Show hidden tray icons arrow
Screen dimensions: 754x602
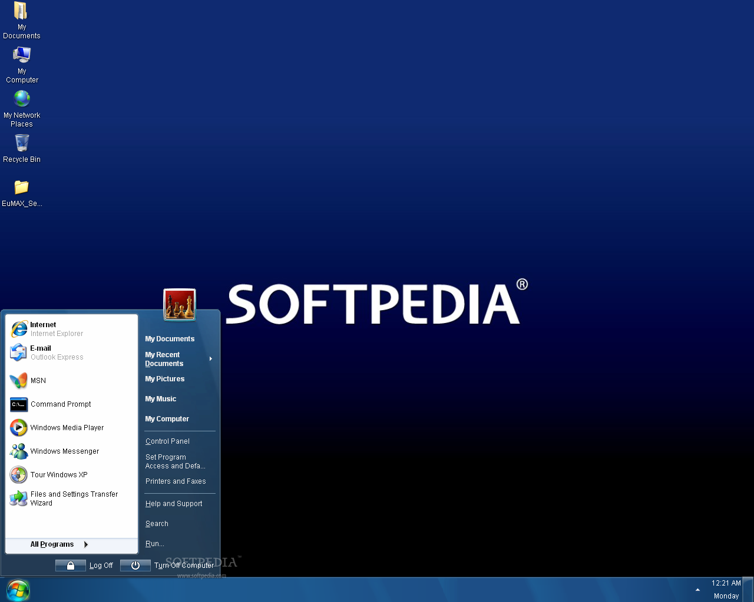click(x=698, y=590)
